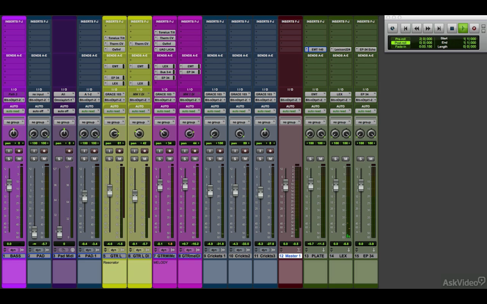Click the Online sync clock icon
487x304 pixels.
393,28
